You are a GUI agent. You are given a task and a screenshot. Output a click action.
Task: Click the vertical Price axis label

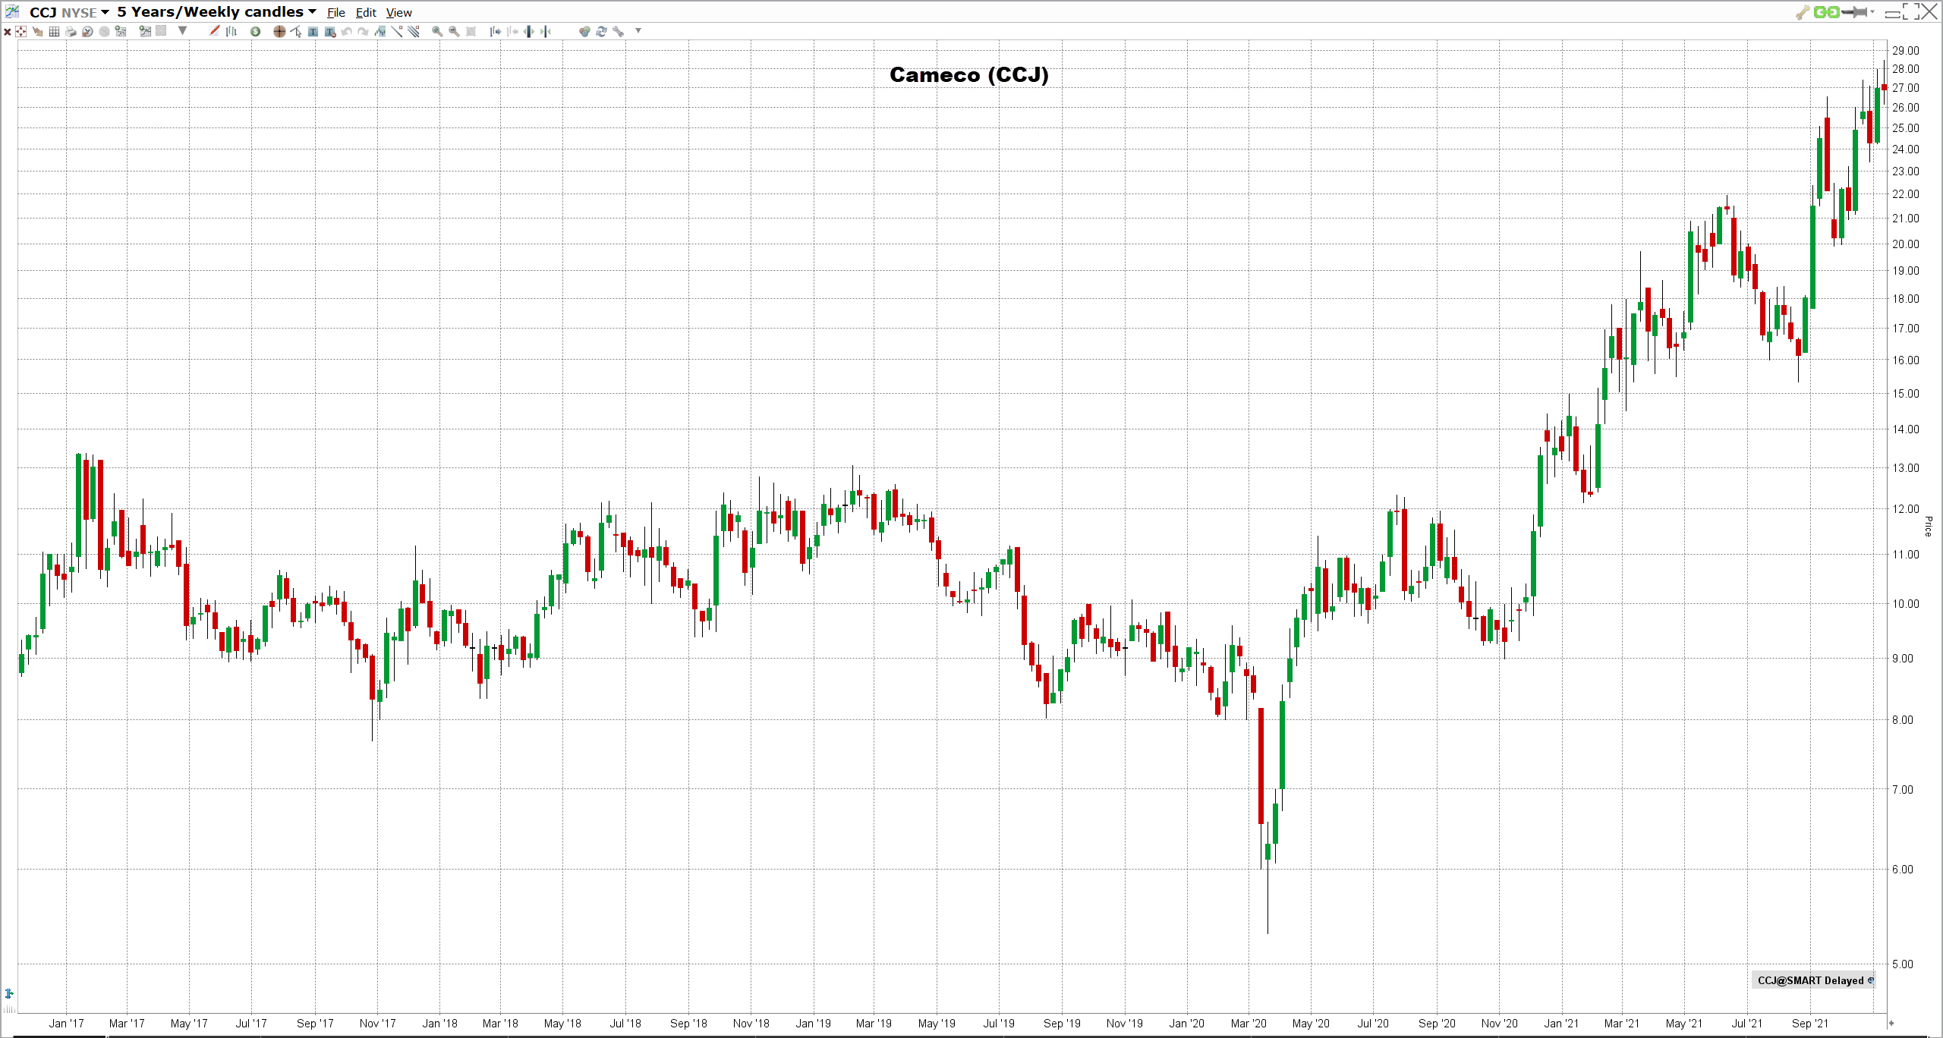click(x=1929, y=526)
